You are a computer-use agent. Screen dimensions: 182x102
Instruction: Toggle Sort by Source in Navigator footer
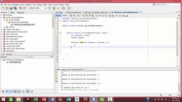[32, 91]
